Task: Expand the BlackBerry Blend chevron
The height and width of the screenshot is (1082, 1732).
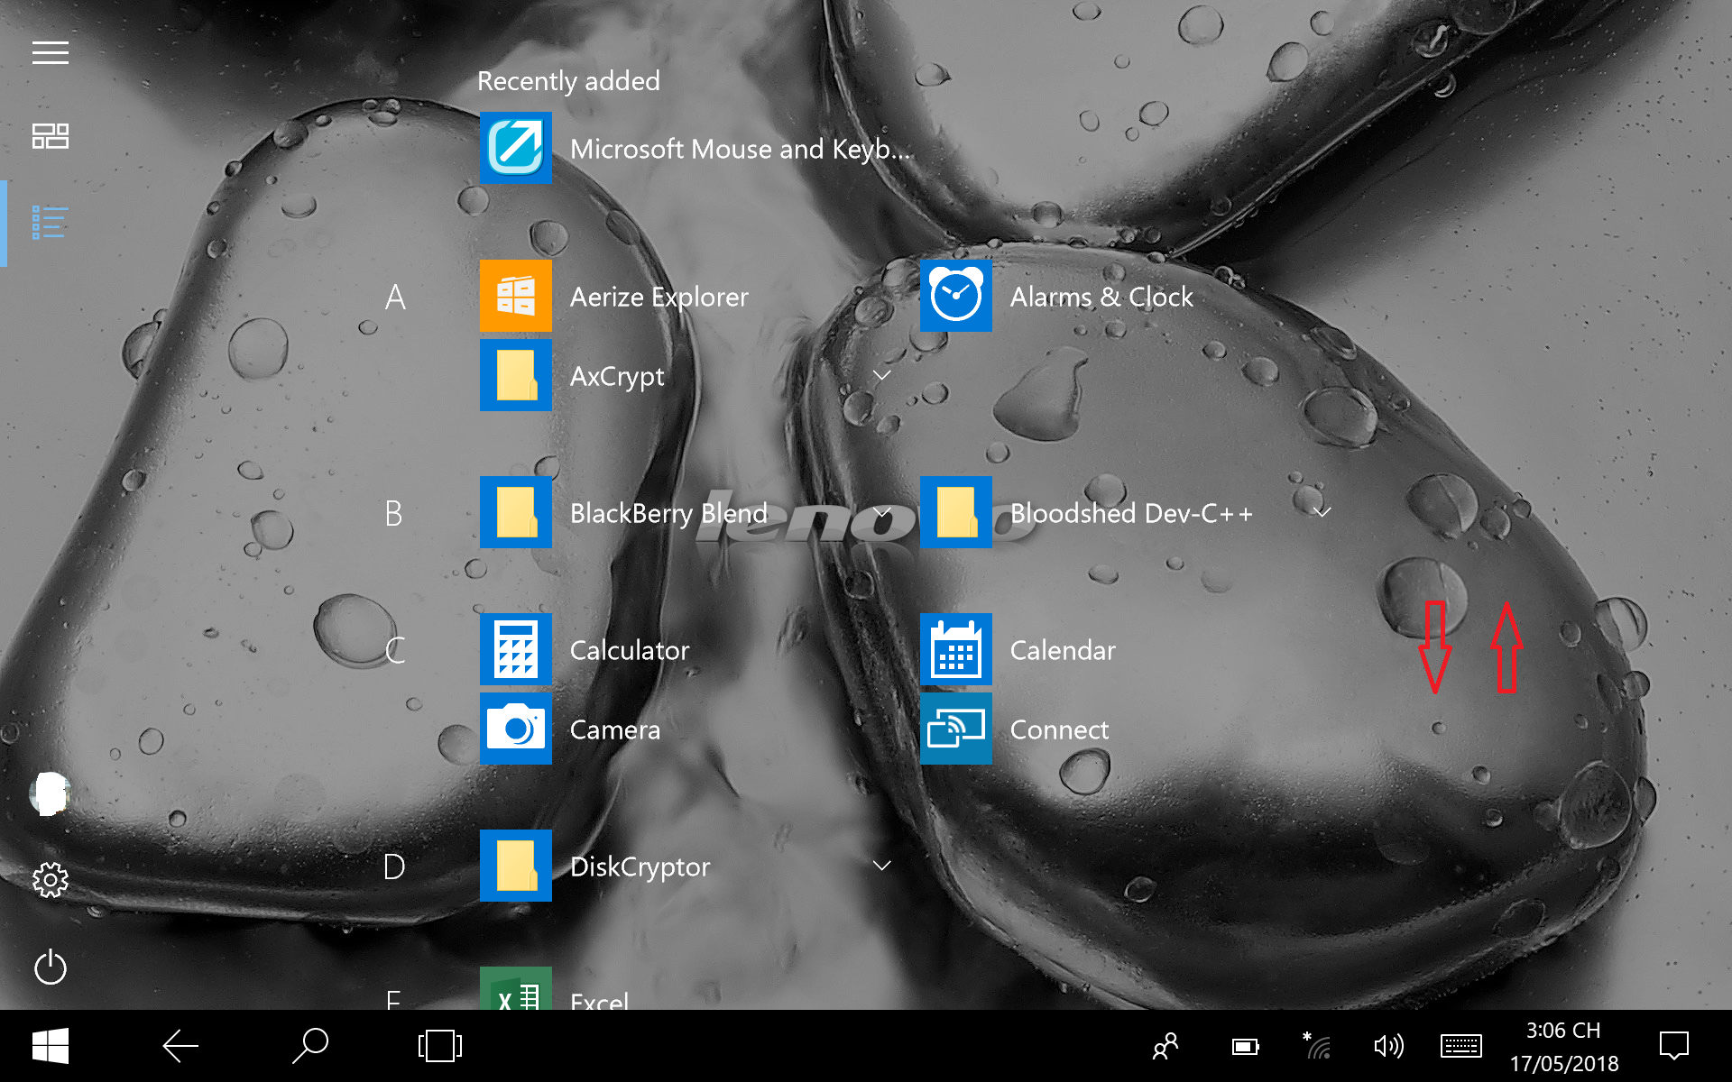Action: [882, 512]
